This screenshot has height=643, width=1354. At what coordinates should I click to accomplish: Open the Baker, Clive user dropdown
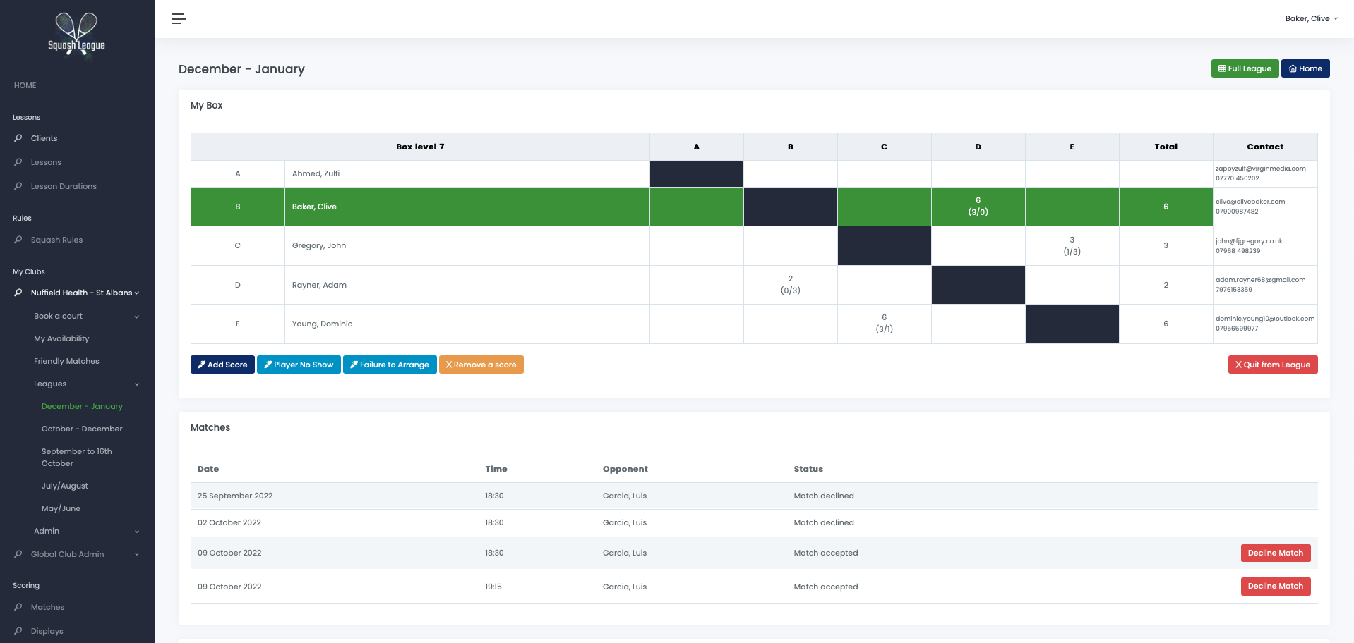(1311, 18)
